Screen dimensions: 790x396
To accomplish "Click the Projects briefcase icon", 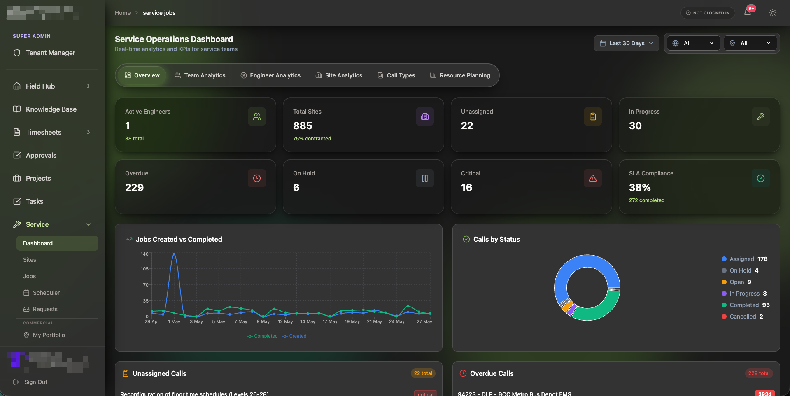I will coord(17,178).
